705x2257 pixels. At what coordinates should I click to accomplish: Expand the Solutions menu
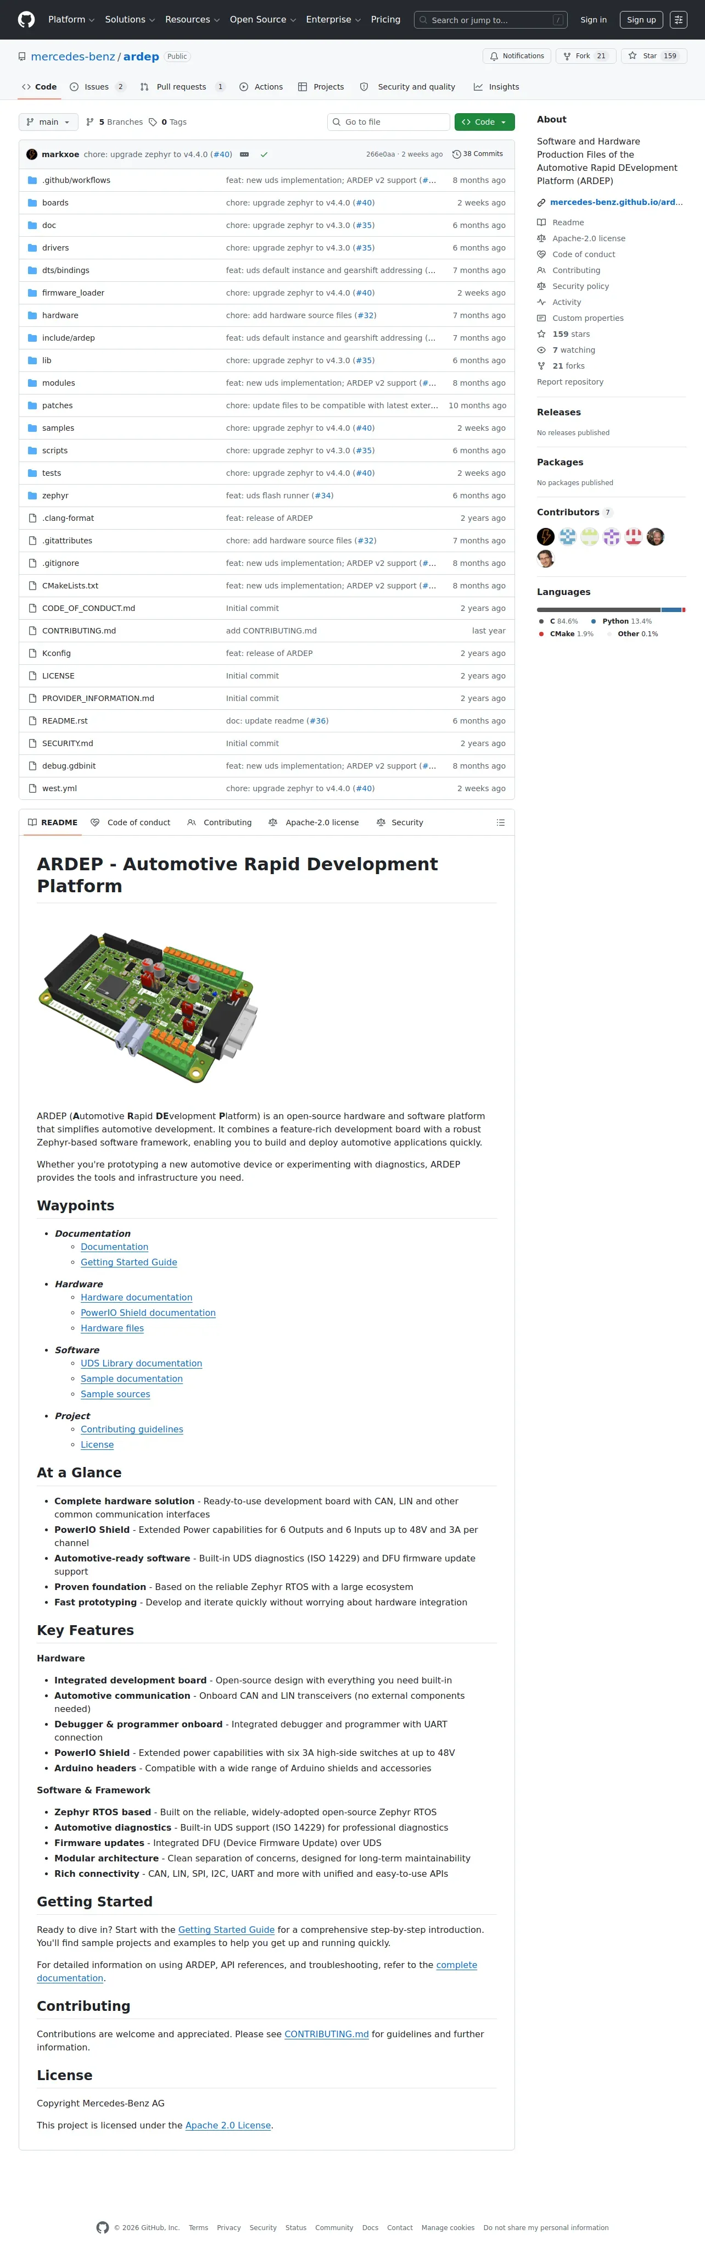click(130, 19)
